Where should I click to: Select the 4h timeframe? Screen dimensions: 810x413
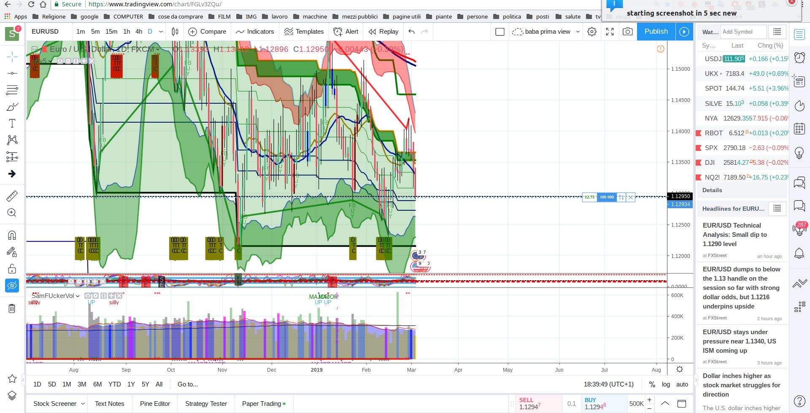pyautogui.click(x=139, y=32)
